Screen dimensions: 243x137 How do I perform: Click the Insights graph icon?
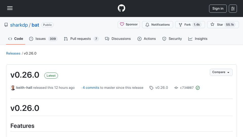click(x=190, y=39)
